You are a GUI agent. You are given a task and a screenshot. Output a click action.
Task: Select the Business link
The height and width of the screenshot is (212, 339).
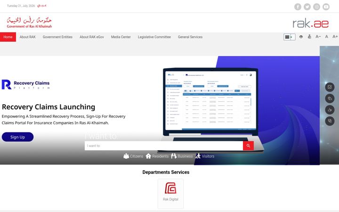(185, 156)
